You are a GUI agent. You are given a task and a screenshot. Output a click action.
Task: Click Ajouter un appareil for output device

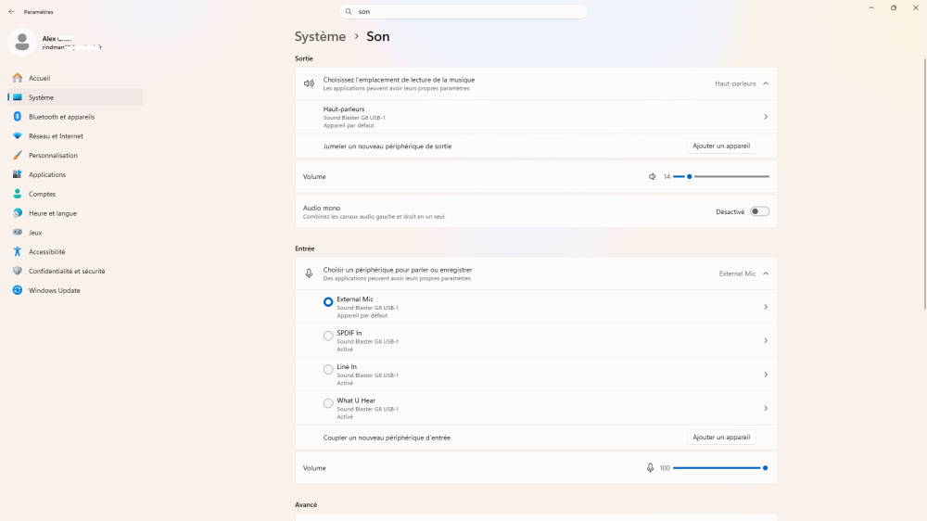tap(721, 146)
